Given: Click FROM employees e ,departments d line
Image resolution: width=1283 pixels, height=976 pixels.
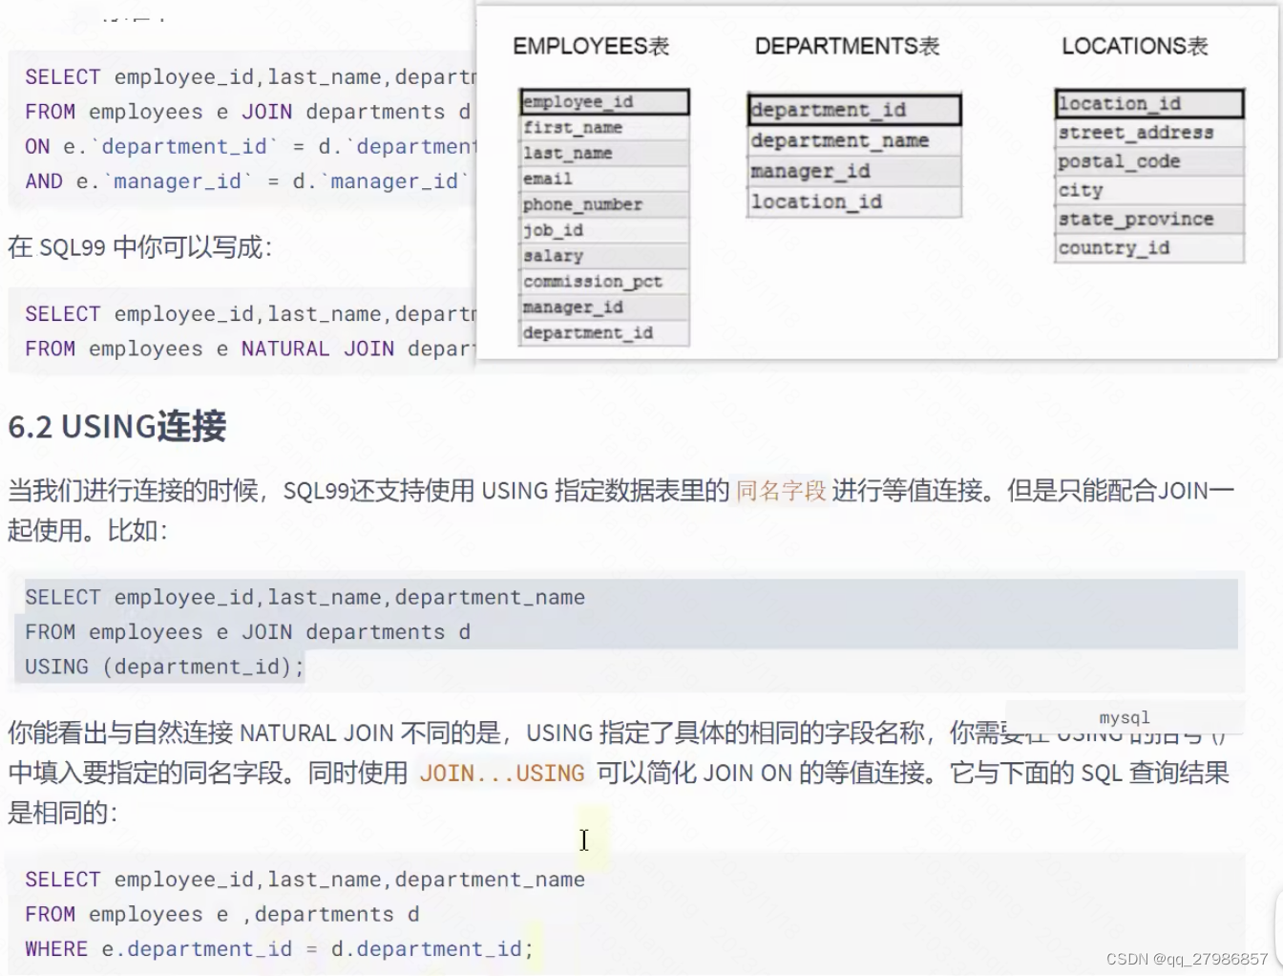Looking at the screenshot, I should [x=221, y=915].
